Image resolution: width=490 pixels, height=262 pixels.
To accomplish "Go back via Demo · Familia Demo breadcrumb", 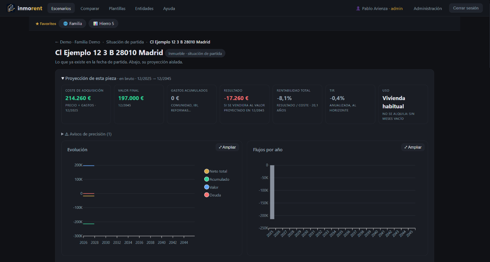I will tap(77, 42).
